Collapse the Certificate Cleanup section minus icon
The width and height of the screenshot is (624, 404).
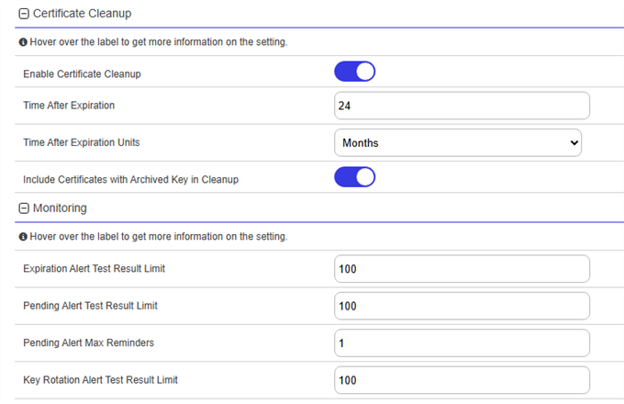click(x=24, y=14)
